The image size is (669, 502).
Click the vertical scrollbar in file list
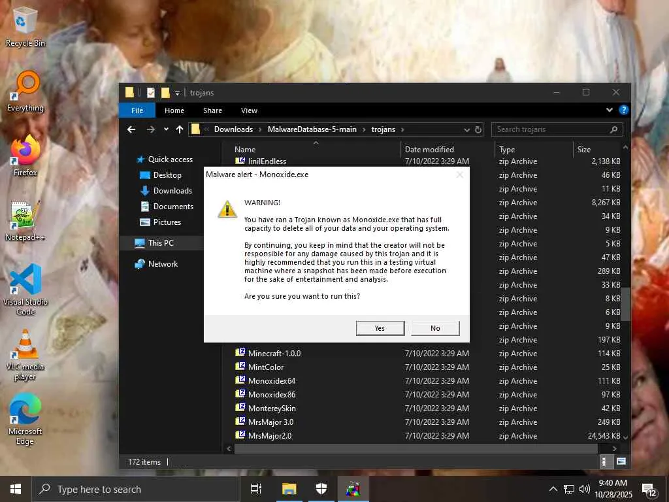(x=625, y=304)
